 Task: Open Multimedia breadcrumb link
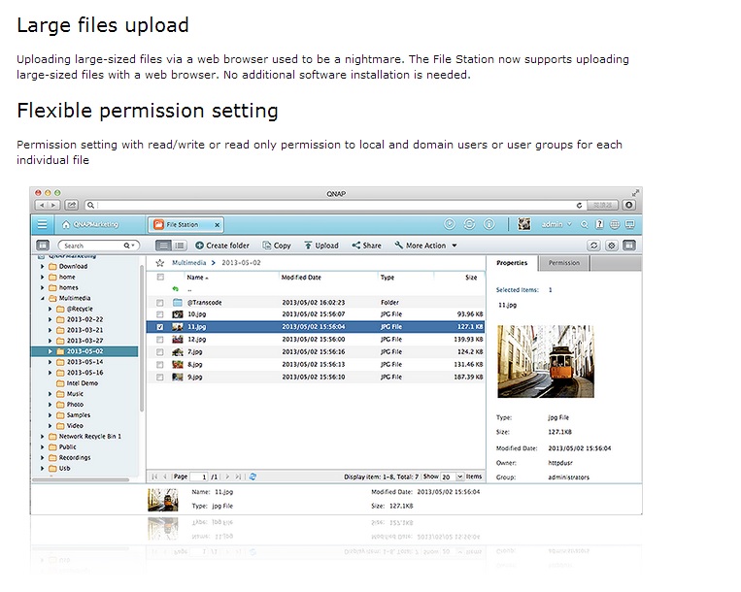pyautogui.click(x=189, y=262)
